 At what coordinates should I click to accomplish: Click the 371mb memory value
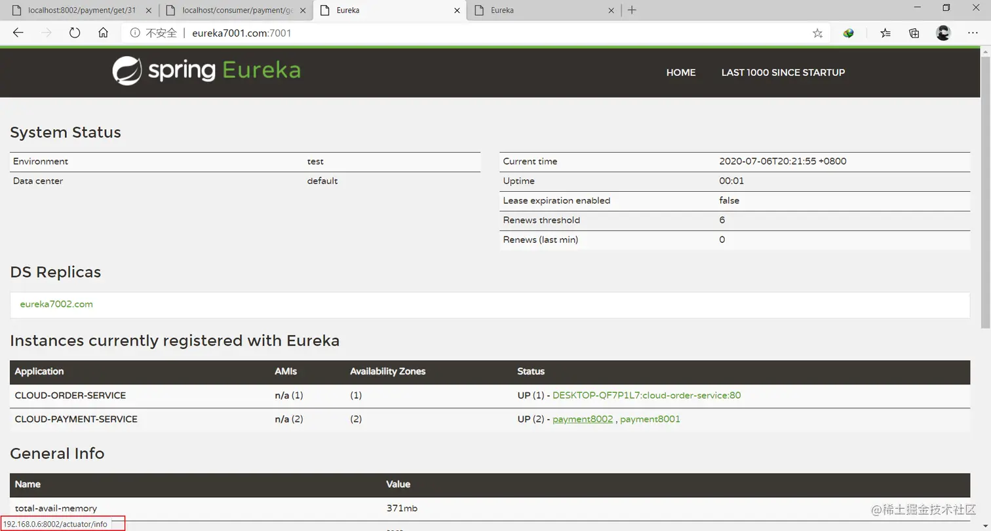pyautogui.click(x=402, y=508)
